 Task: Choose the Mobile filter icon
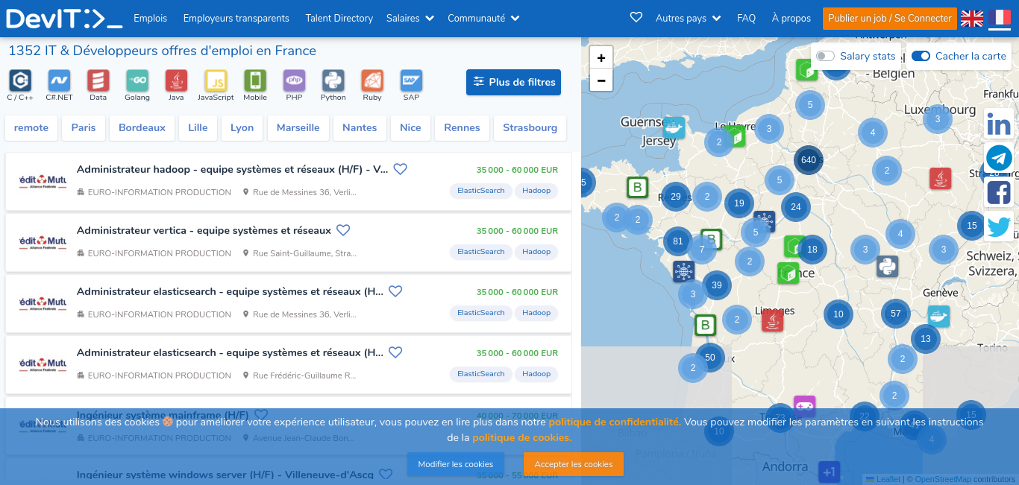255,80
